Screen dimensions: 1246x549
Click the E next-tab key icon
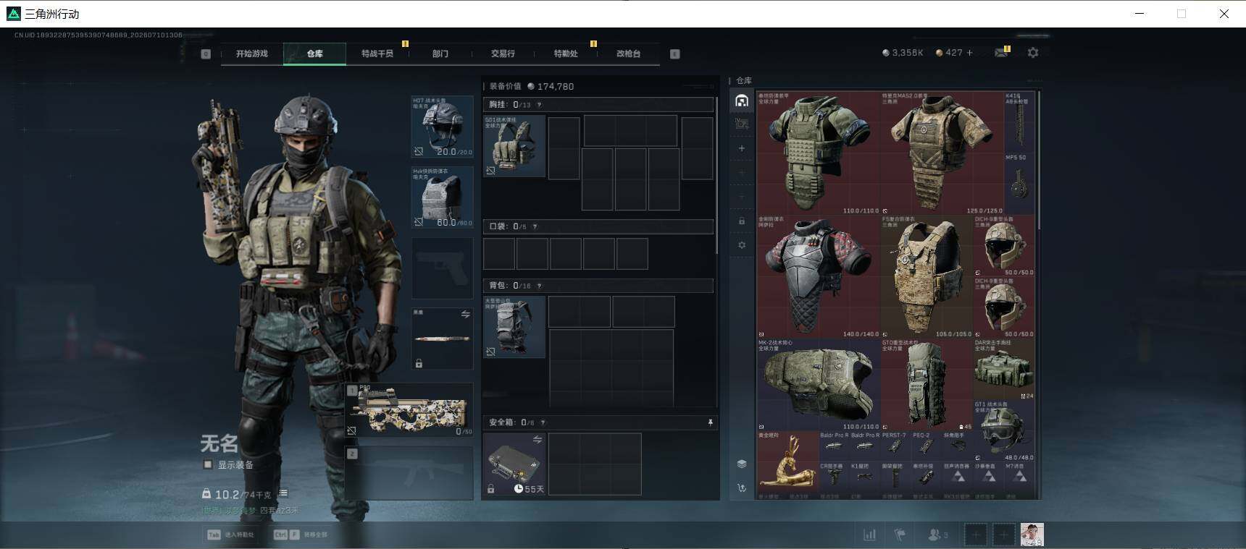tap(675, 54)
